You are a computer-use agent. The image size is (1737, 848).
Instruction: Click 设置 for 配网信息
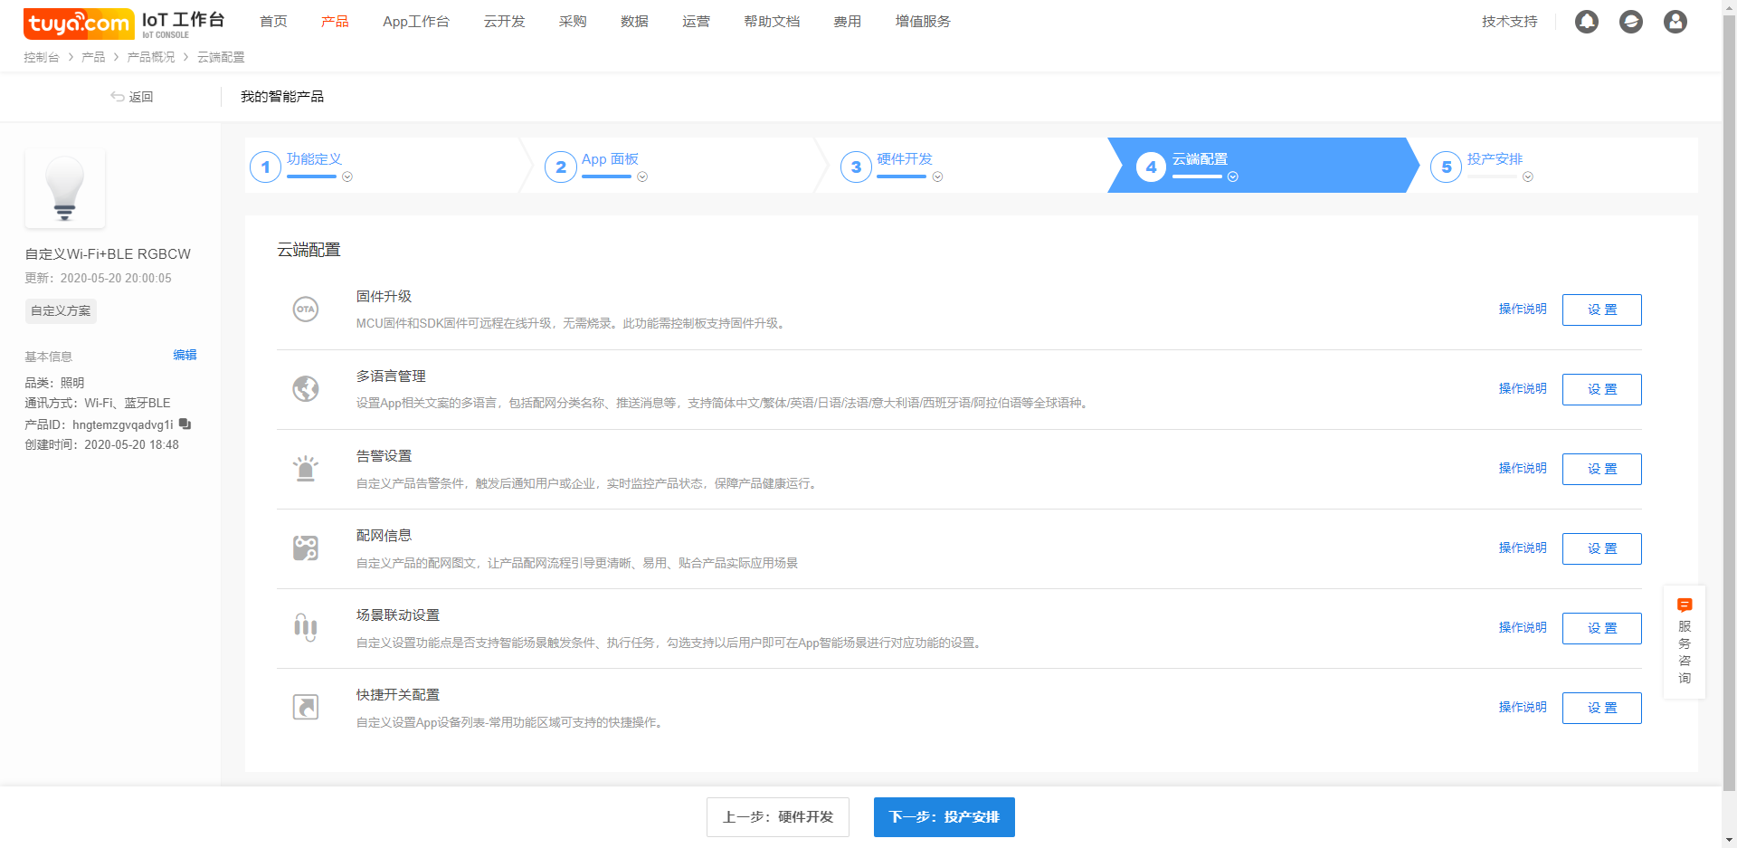(1601, 548)
